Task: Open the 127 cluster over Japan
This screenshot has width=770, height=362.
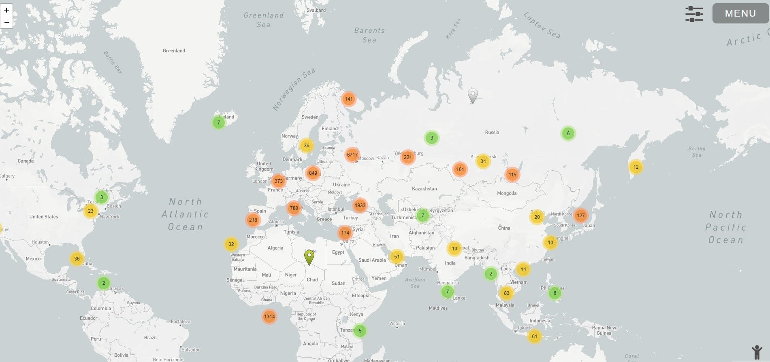Action: tap(581, 216)
